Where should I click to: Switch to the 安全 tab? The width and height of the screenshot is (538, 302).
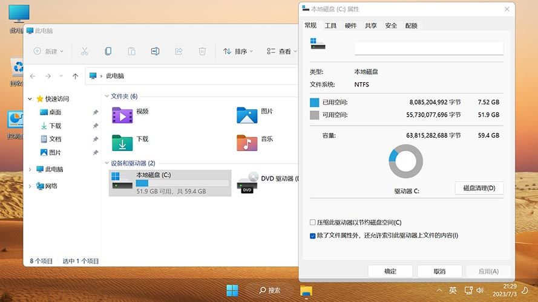click(391, 26)
